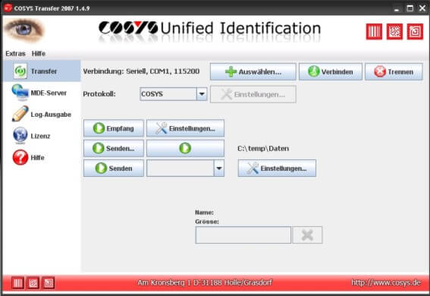Viewport: 430px width, 296px height.
Task: Click the eye logo image
Action: [x=24, y=30]
